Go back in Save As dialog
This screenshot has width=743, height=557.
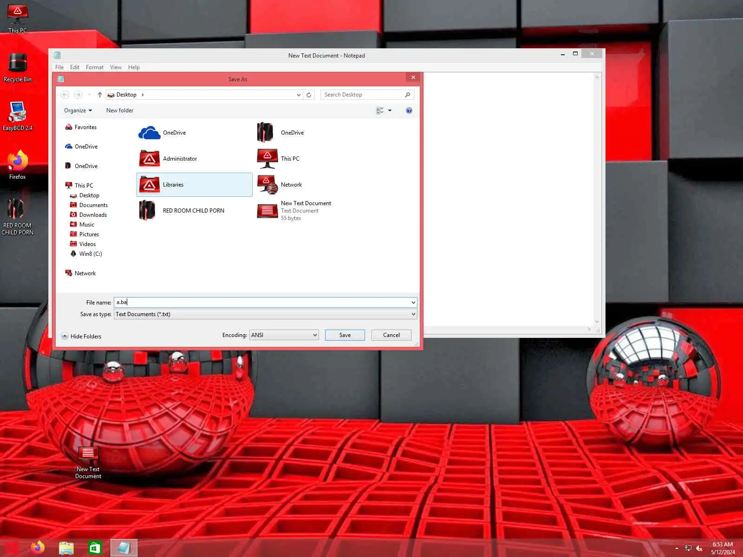pyautogui.click(x=65, y=95)
